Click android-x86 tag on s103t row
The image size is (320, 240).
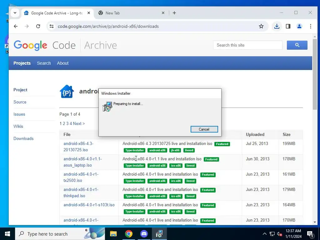[157, 212]
